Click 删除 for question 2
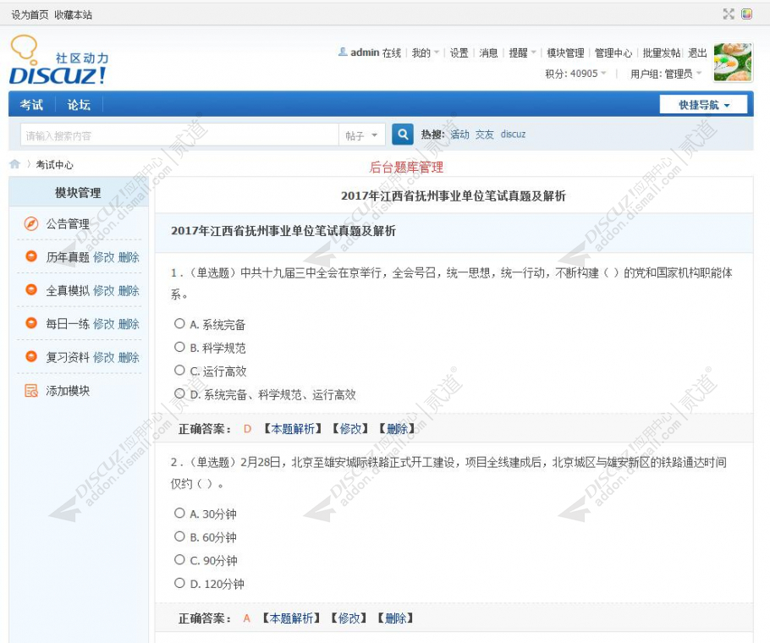The image size is (770, 643). [396, 618]
